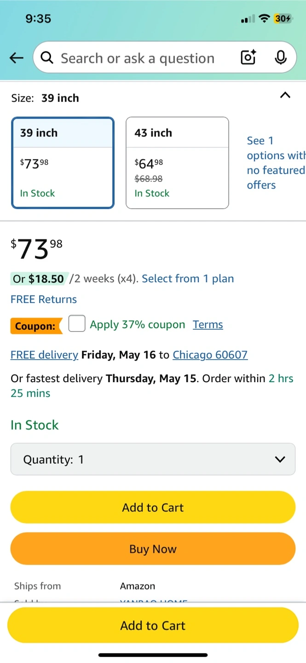
Task: Tap the orange Buy Now button
Action: [153, 549]
